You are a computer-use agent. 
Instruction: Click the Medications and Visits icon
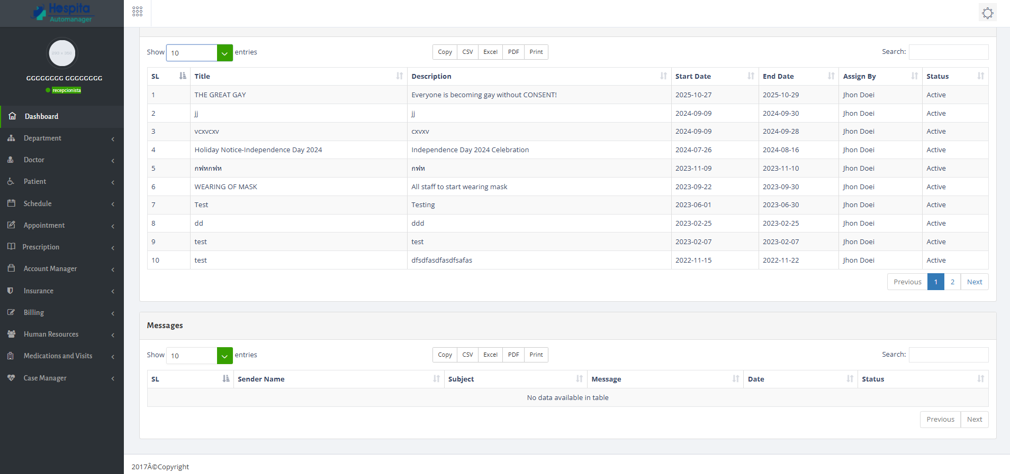(11, 356)
